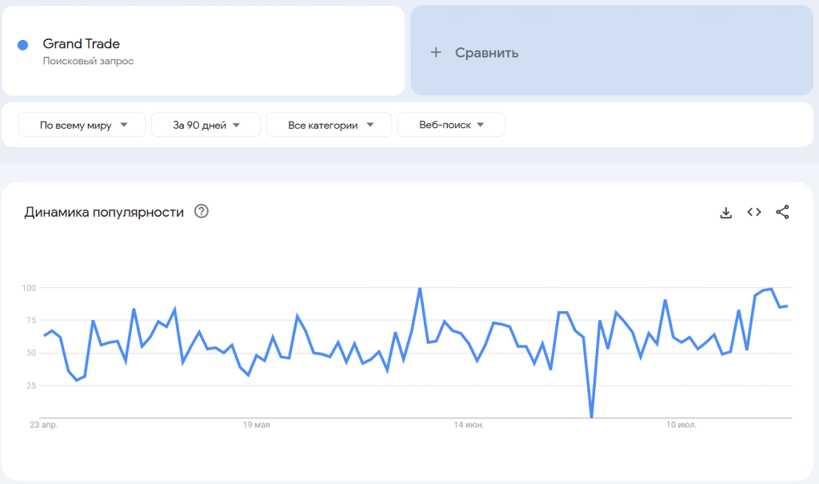Viewport: 819px width, 484px height.
Task: Click the lowest dip reaching zero
Action: [x=591, y=416]
